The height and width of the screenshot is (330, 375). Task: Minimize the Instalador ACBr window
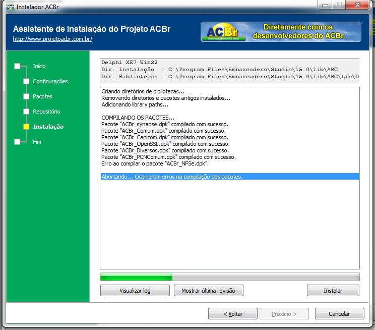[x=325, y=5]
